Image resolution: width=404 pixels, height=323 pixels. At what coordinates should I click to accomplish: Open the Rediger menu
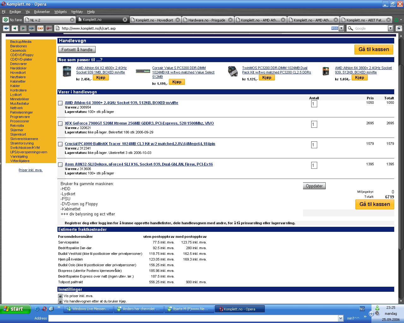15,12
